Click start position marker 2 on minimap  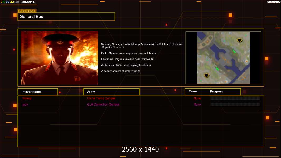[x=239, y=40]
